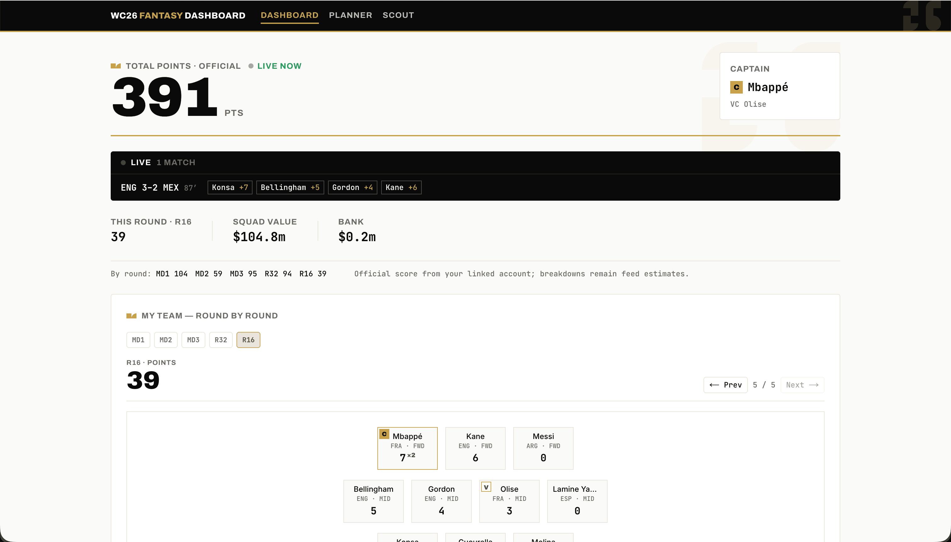This screenshot has width=951, height=542.
Task: Click the ENG 3-2 MEX live score
Action: click(x=150, y=187)
